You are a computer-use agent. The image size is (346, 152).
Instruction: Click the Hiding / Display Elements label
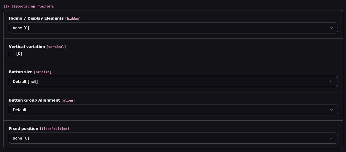click(36, 18)
